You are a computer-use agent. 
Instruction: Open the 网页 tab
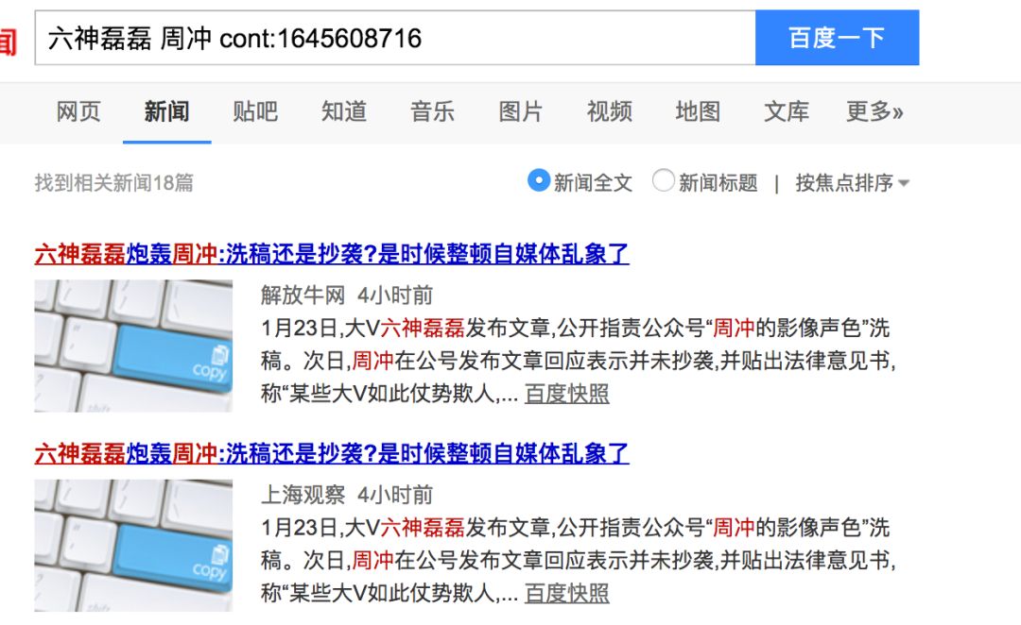point(78,111)
